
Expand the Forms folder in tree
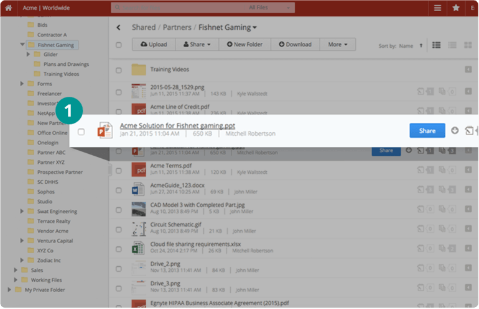22,84
